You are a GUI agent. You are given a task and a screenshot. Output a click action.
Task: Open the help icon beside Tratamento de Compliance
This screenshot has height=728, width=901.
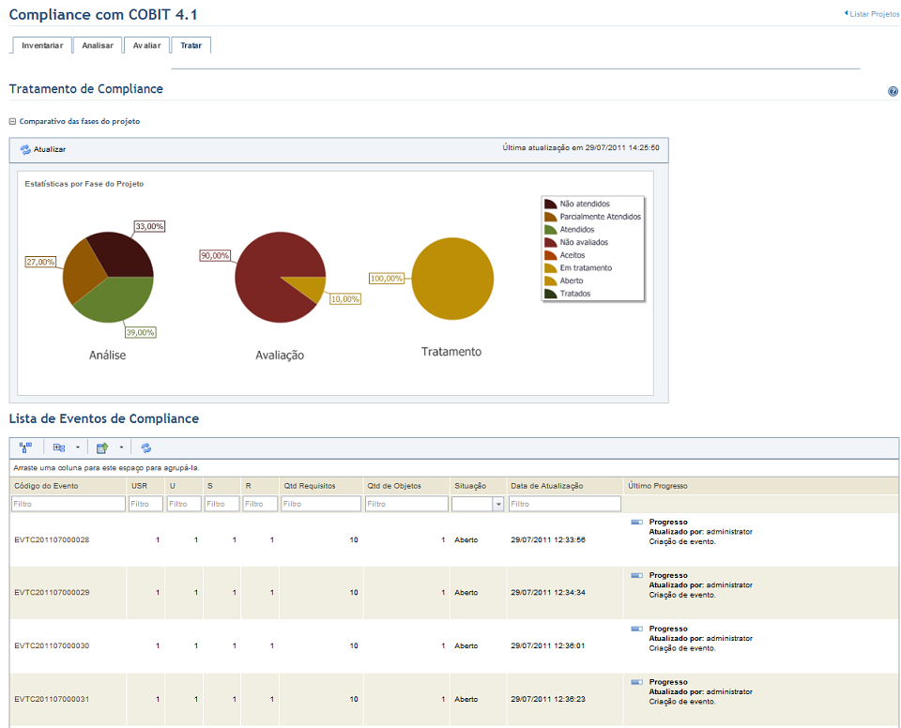click(893, 91)
